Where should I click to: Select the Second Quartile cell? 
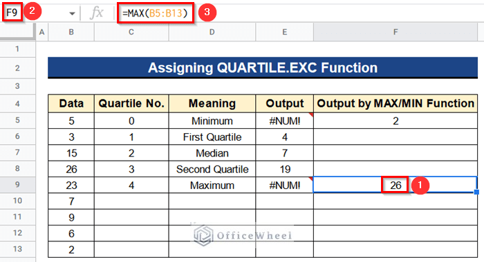(212, 169)
